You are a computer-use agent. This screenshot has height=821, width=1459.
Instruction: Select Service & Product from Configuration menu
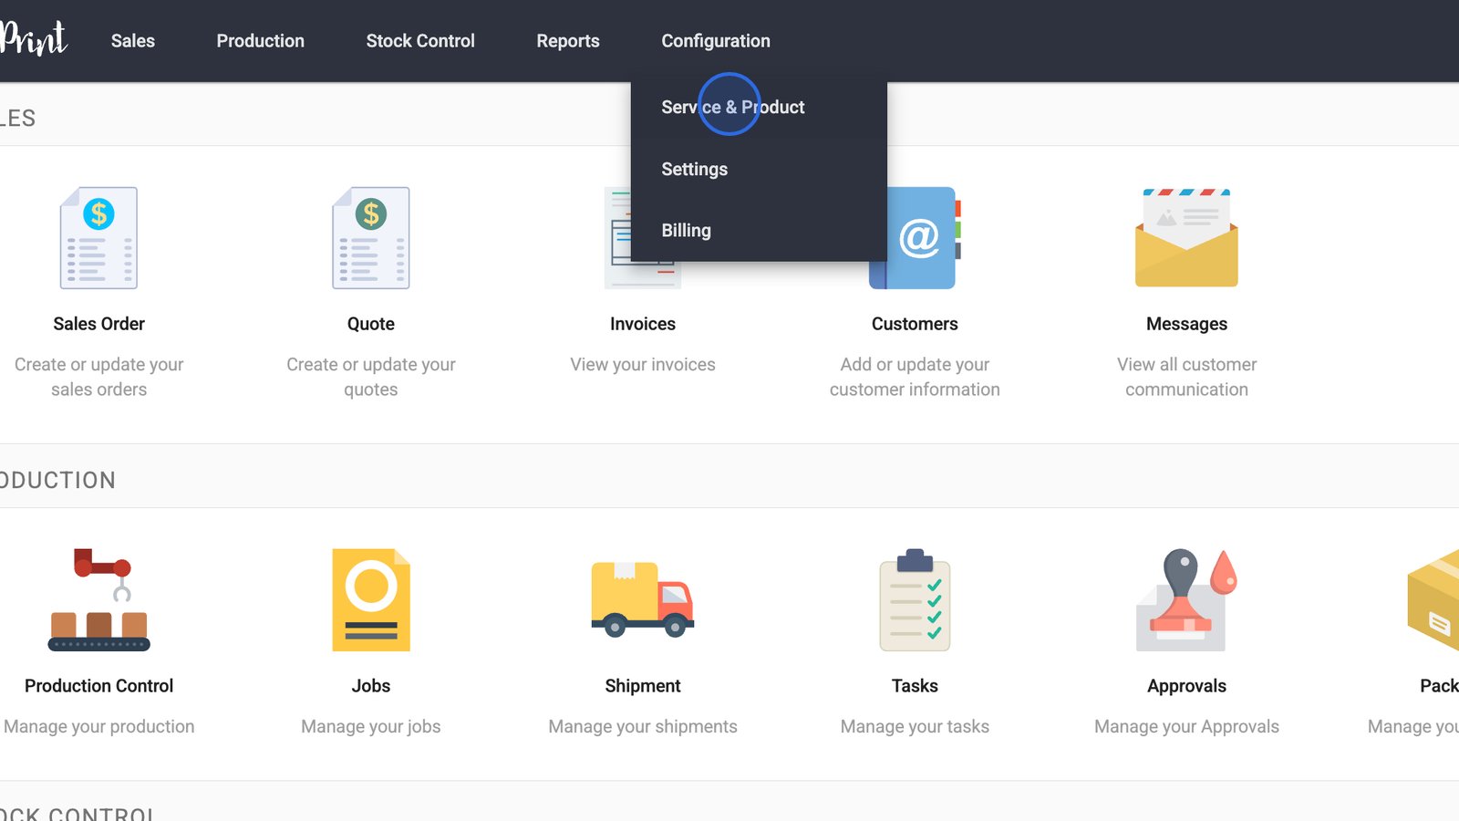[x=732, y=107]
